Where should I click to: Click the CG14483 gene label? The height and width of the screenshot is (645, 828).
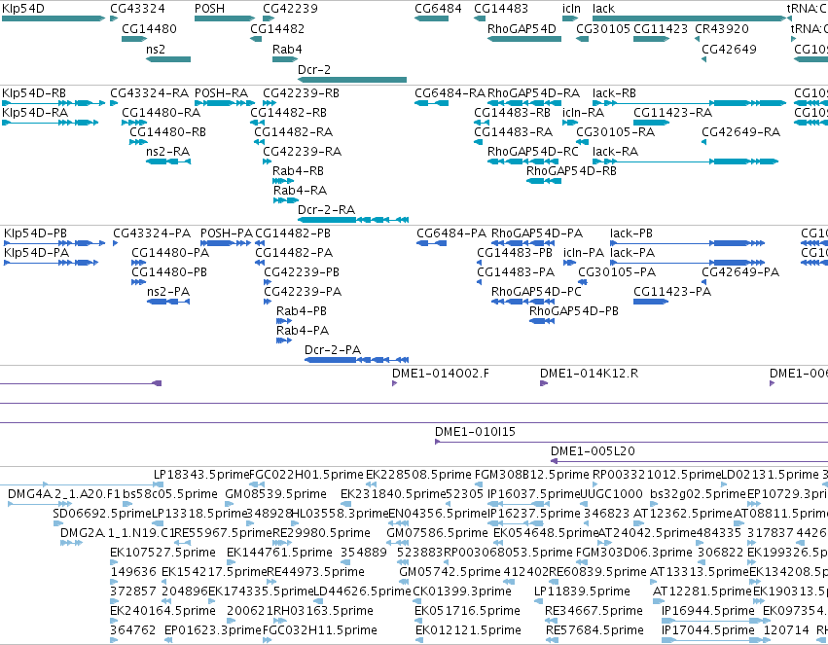[x=501, y=9]
